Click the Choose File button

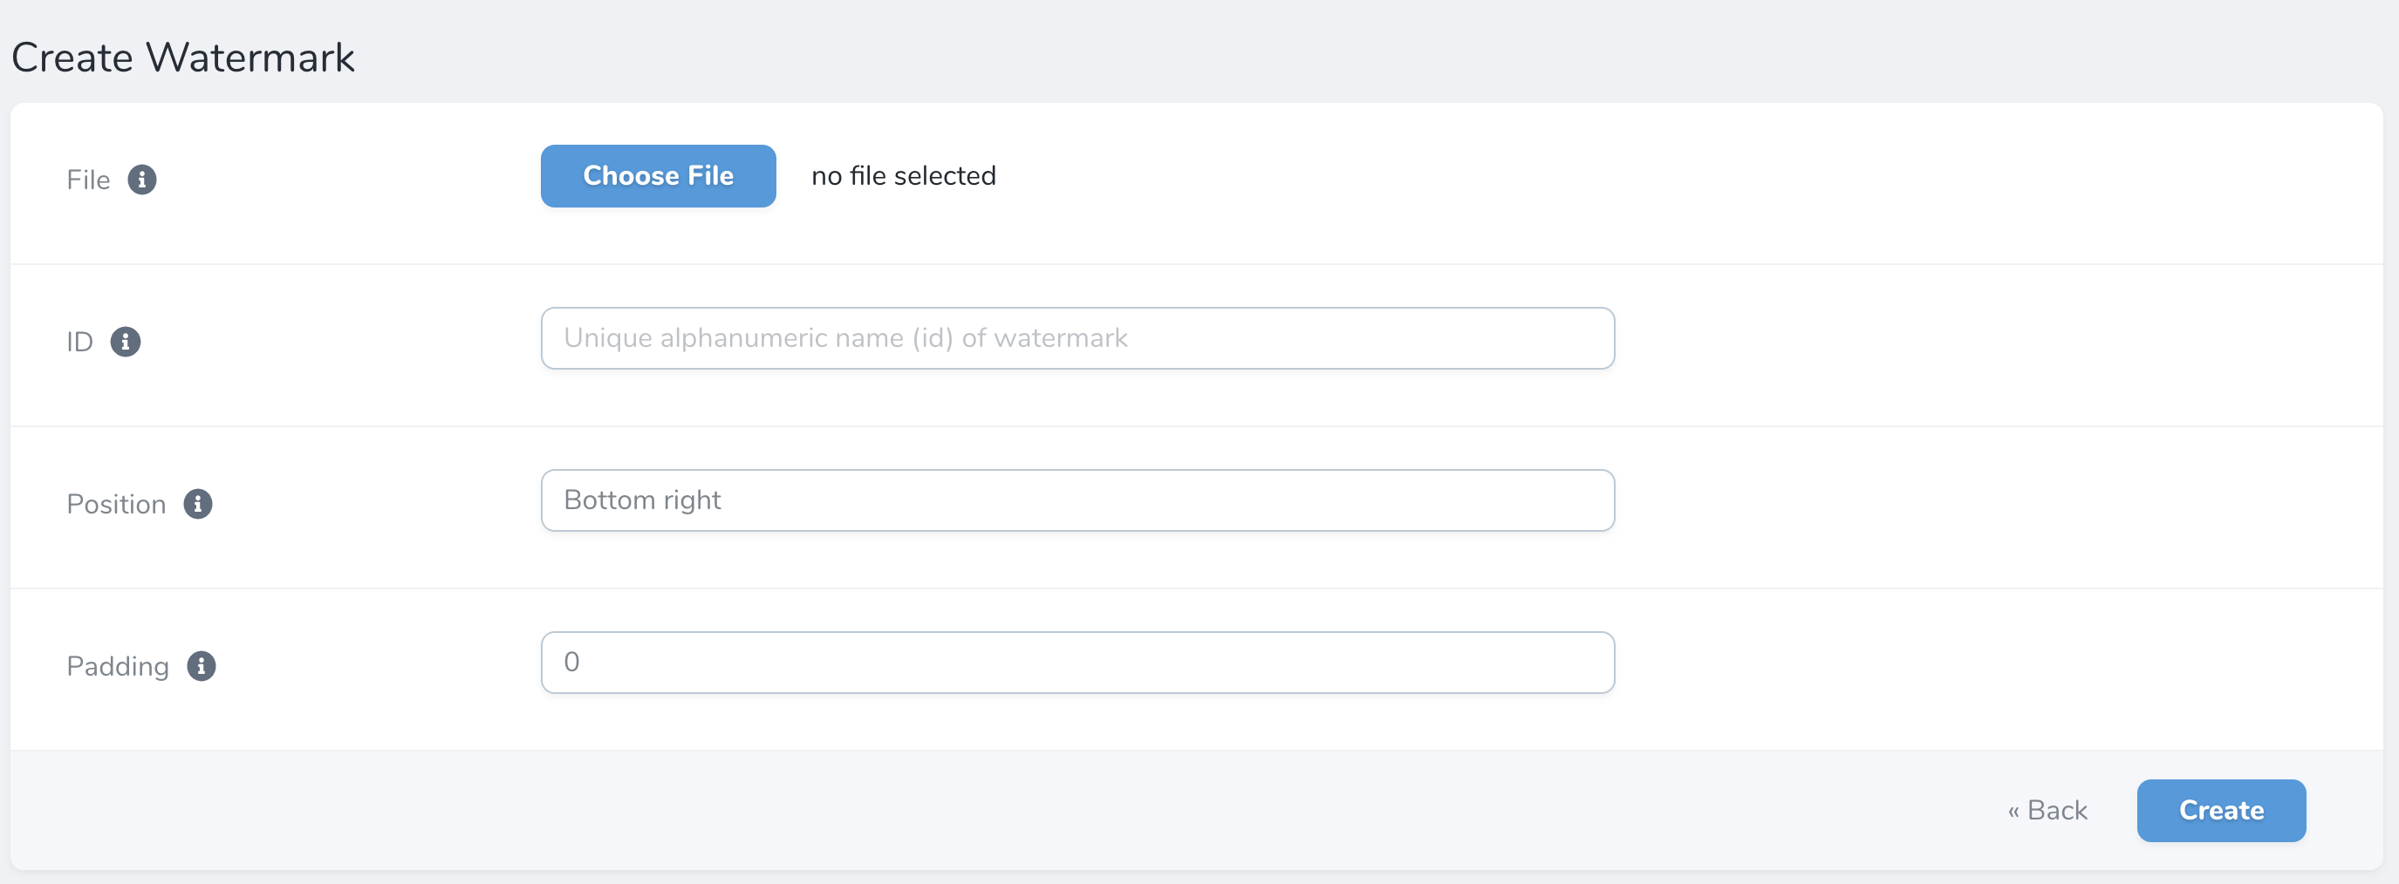(x=658, y=176)
